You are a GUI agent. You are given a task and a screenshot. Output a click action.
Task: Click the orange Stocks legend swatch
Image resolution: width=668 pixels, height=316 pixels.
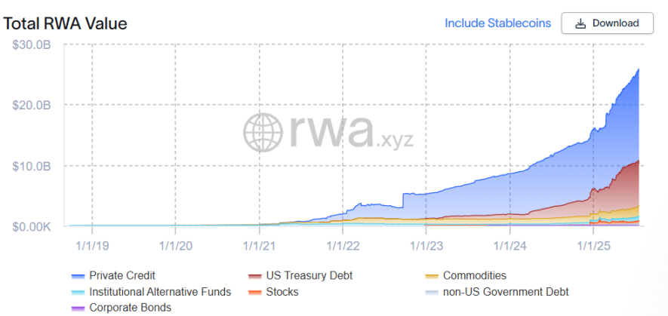tap(255, 292)
